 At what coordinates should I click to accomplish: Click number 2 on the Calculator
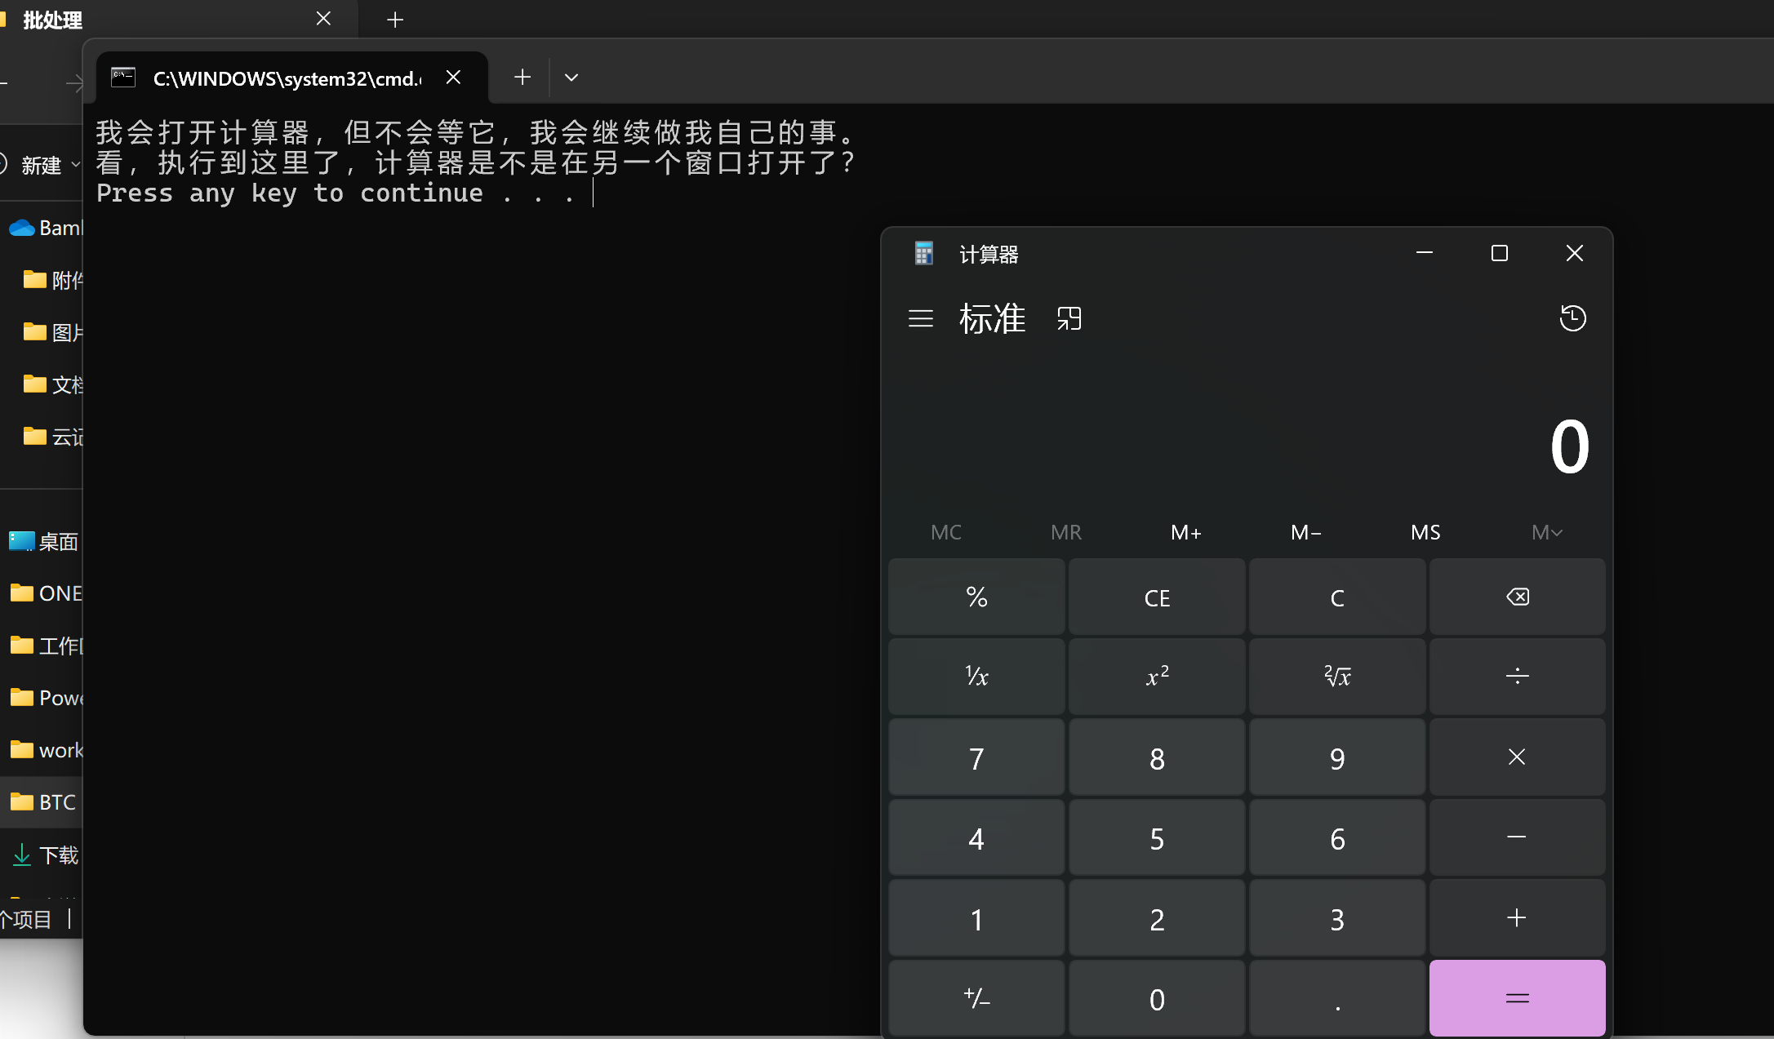click(1157, 917)
